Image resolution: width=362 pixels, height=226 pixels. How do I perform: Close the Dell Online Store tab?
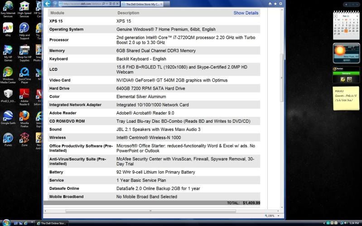(x=161, y=4)
